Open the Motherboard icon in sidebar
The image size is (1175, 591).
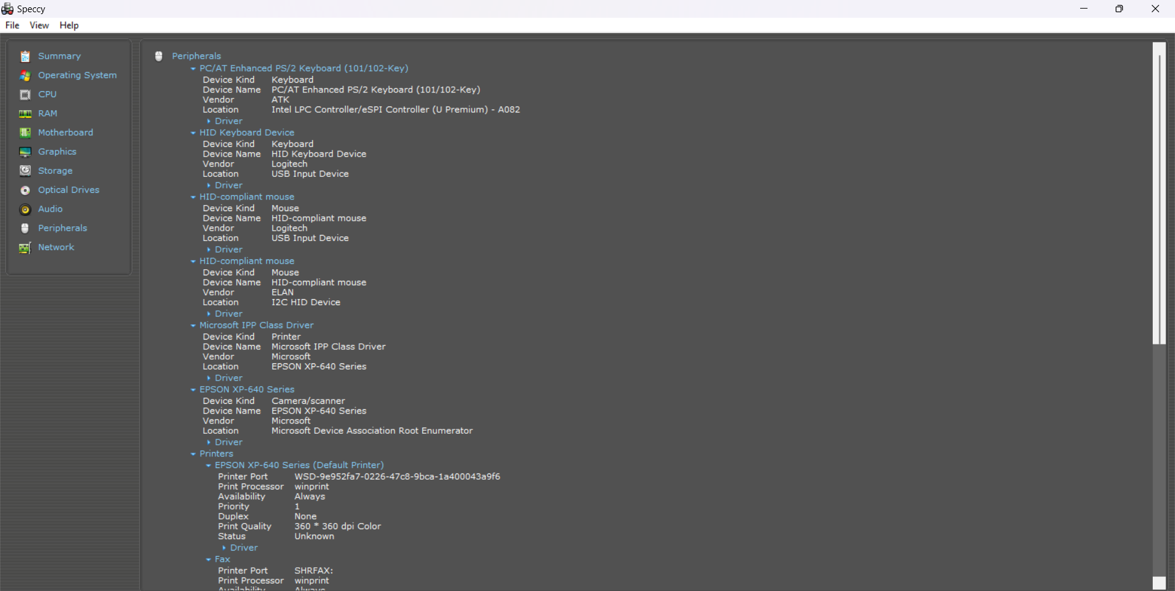click(x=25, y=133)
